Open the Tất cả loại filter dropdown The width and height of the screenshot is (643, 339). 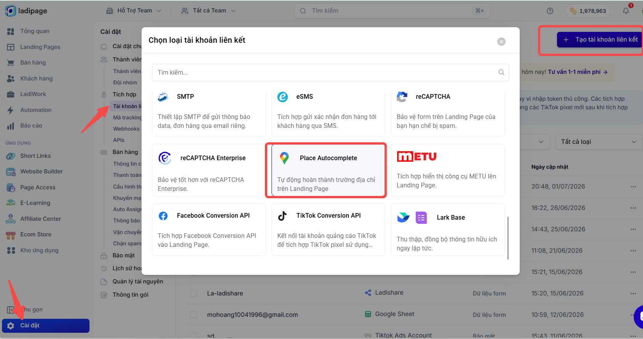(599, 142)
